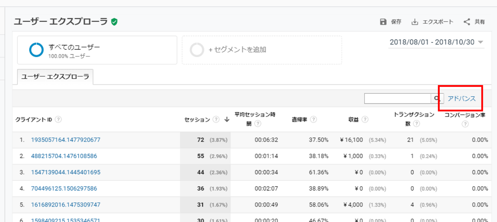This screenshot has width=497, height=222.
Task: Click the share (共有) icon
Action: click(x=467, y=22)
